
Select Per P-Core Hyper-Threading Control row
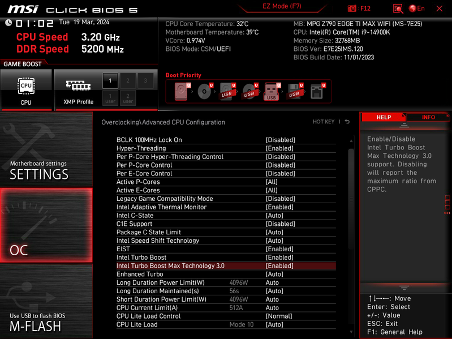tap(226, 157)
